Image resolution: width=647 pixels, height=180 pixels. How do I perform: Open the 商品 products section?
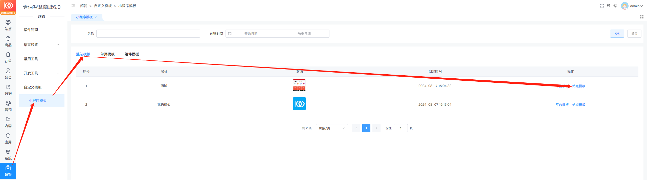[8, 41]
